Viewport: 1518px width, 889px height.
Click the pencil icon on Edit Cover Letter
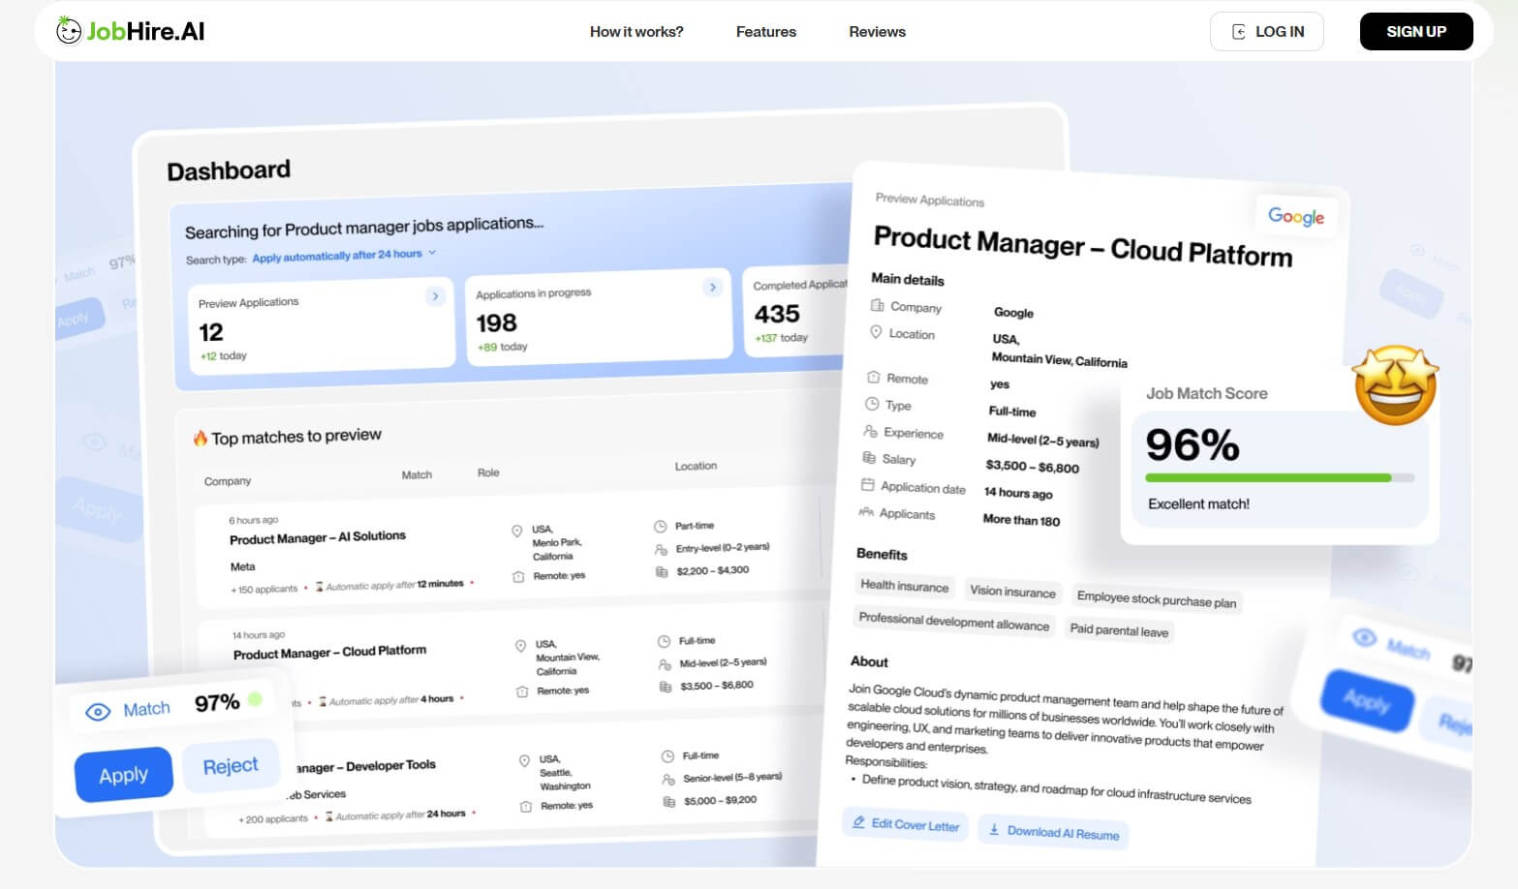pos(858,822)
